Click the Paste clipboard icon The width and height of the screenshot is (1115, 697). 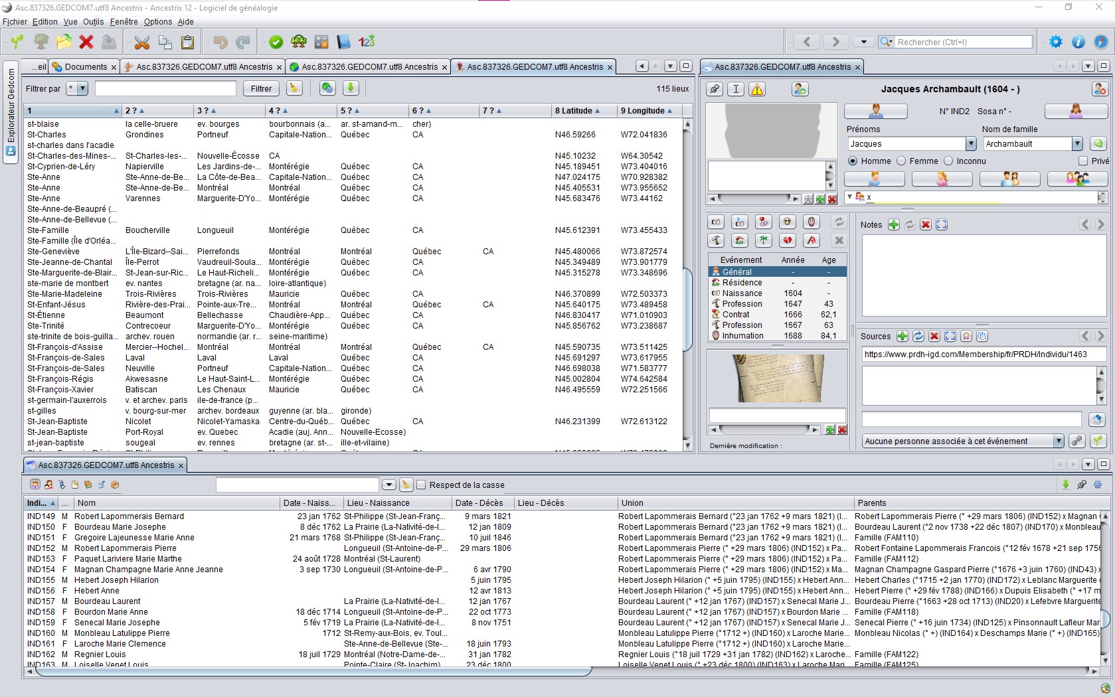(x=188, y=42)
